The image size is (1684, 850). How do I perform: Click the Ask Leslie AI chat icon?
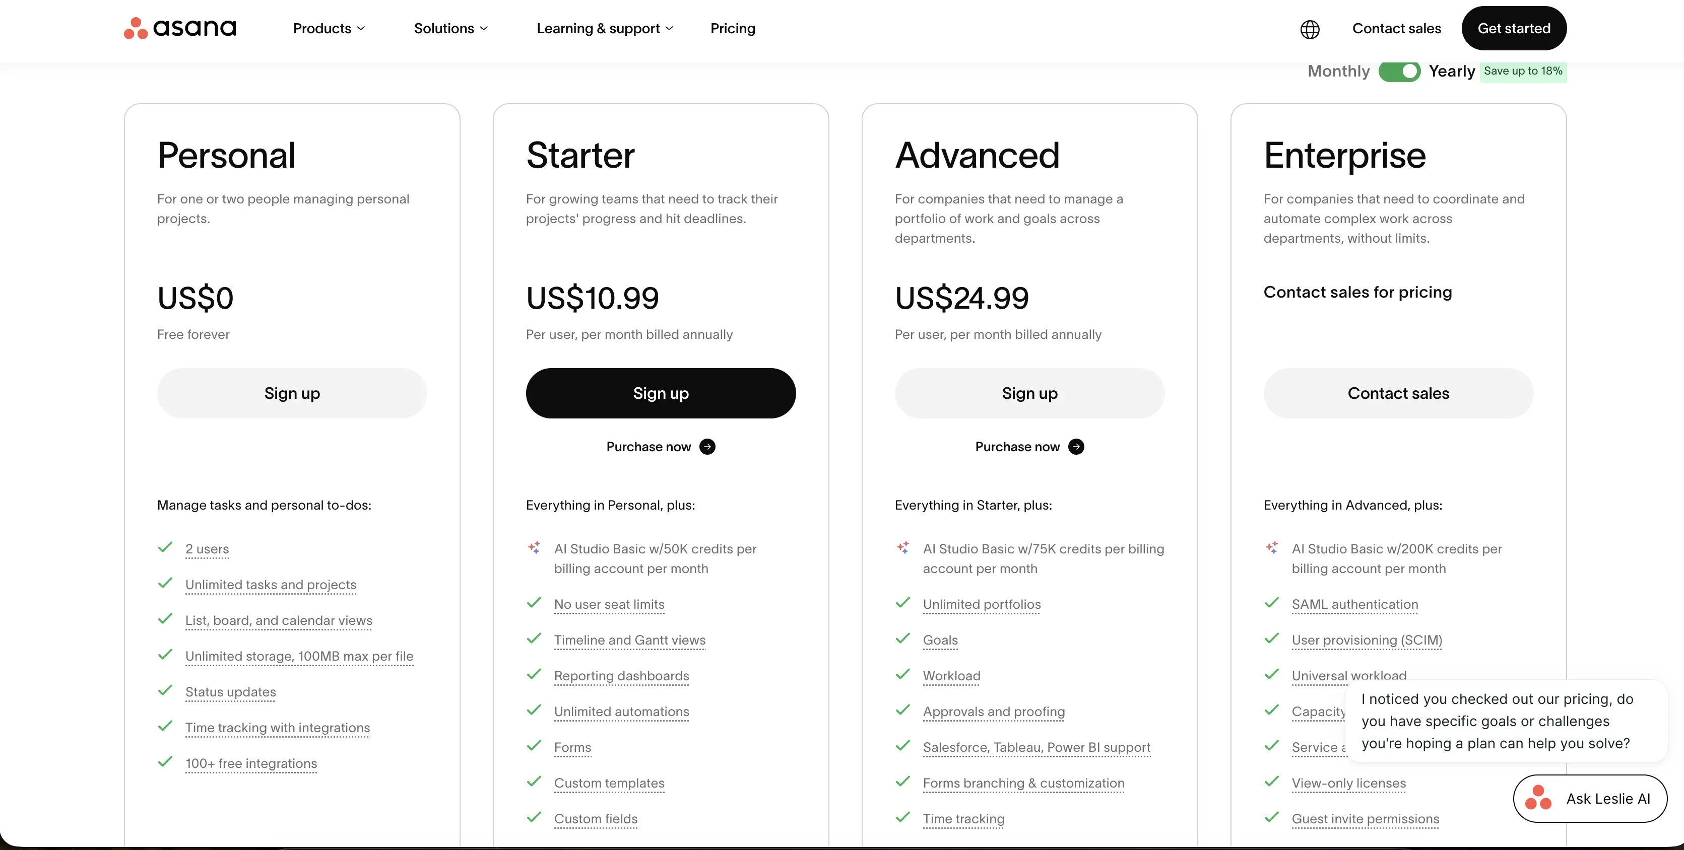tap(1537, 799)
